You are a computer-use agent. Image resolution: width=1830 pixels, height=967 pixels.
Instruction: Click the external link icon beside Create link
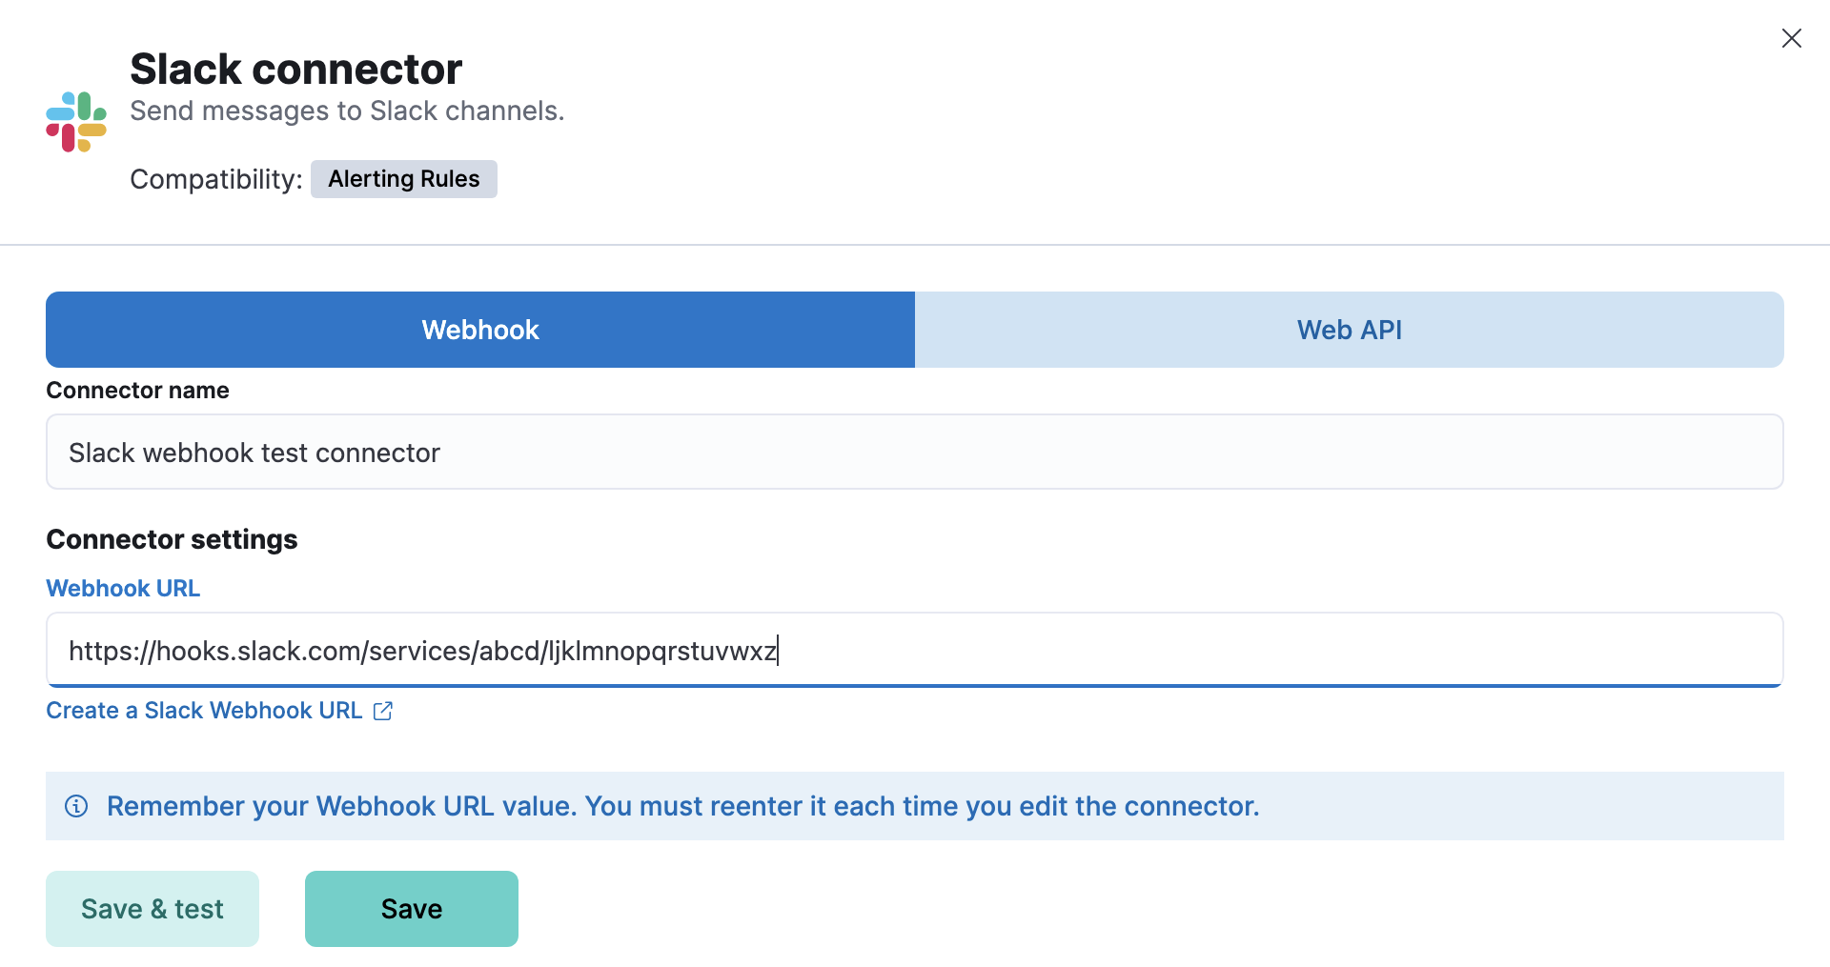point(383,710)
